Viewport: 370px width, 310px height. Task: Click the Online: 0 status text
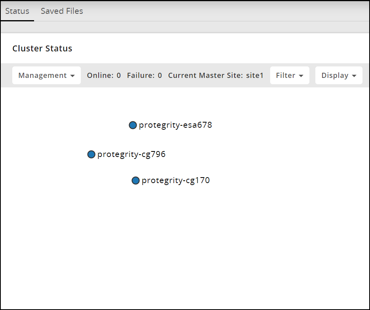point(104,76)
